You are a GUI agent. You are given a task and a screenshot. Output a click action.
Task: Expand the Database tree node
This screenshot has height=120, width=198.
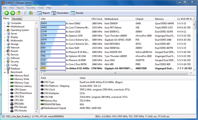5,69
